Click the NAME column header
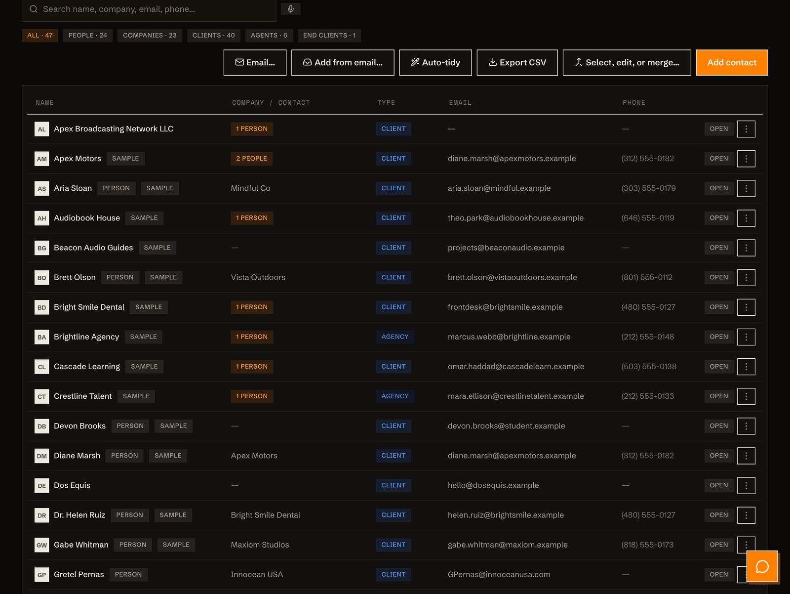The height and width of the screenshot is (594, 790). pyautogui.click(x=44, y=103)
